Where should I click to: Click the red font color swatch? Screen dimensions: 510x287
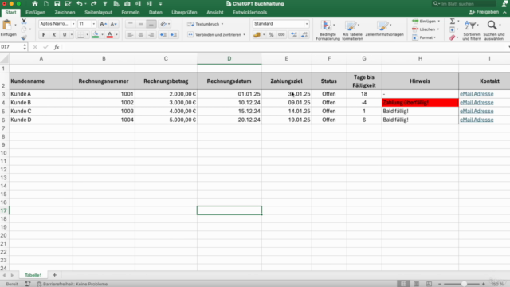110,35
